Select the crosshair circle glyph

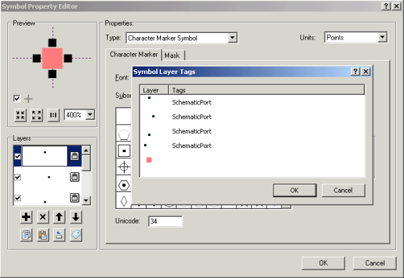click(124, 167)
